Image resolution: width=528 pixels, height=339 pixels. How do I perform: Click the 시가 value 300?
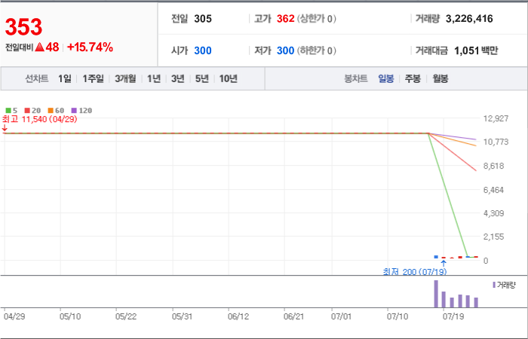[203, 50]
